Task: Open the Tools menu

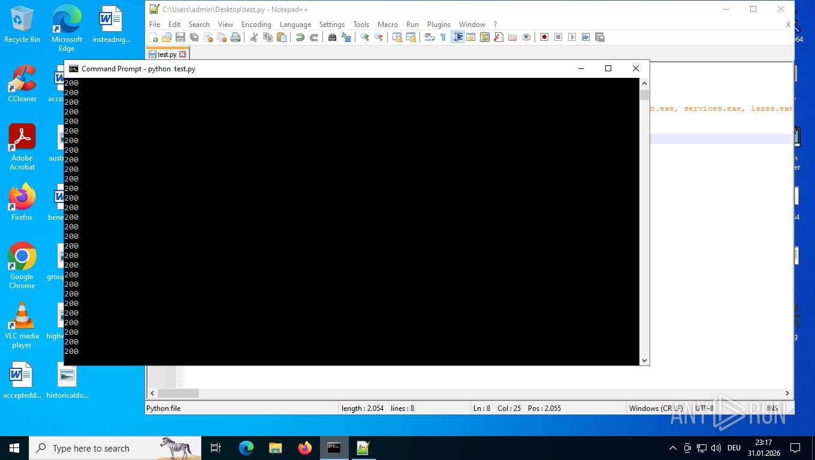Action: coord(361,25)
